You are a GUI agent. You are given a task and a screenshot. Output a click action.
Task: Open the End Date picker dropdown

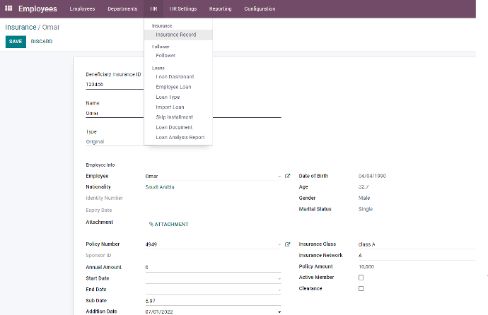[x=279, y=290]
